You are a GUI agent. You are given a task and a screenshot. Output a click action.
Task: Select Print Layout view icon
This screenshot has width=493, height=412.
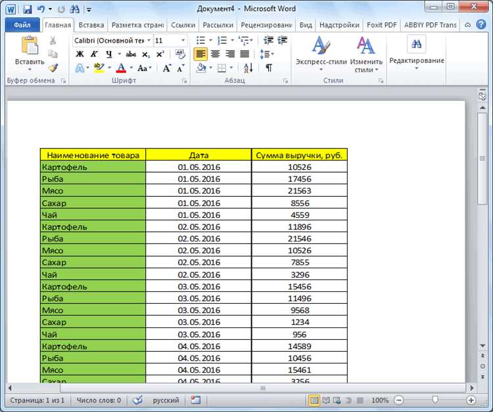pyautogui.click(x=314, y=400)
